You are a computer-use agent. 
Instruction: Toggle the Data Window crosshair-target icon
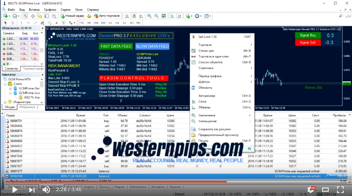(33, 16)
